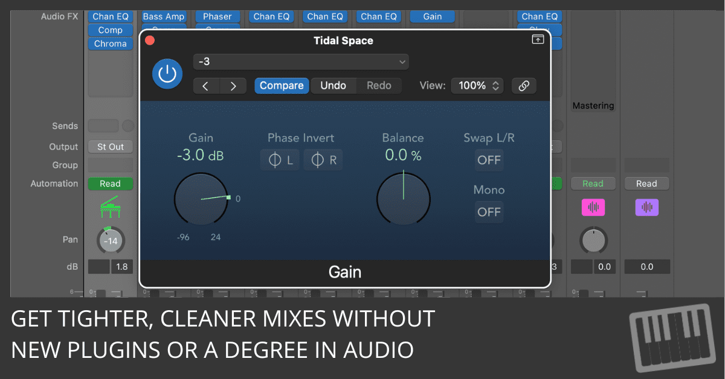Open the Chroma plugin slot
This screenshot has height=379, width=725.
click(x=111, y=43)
